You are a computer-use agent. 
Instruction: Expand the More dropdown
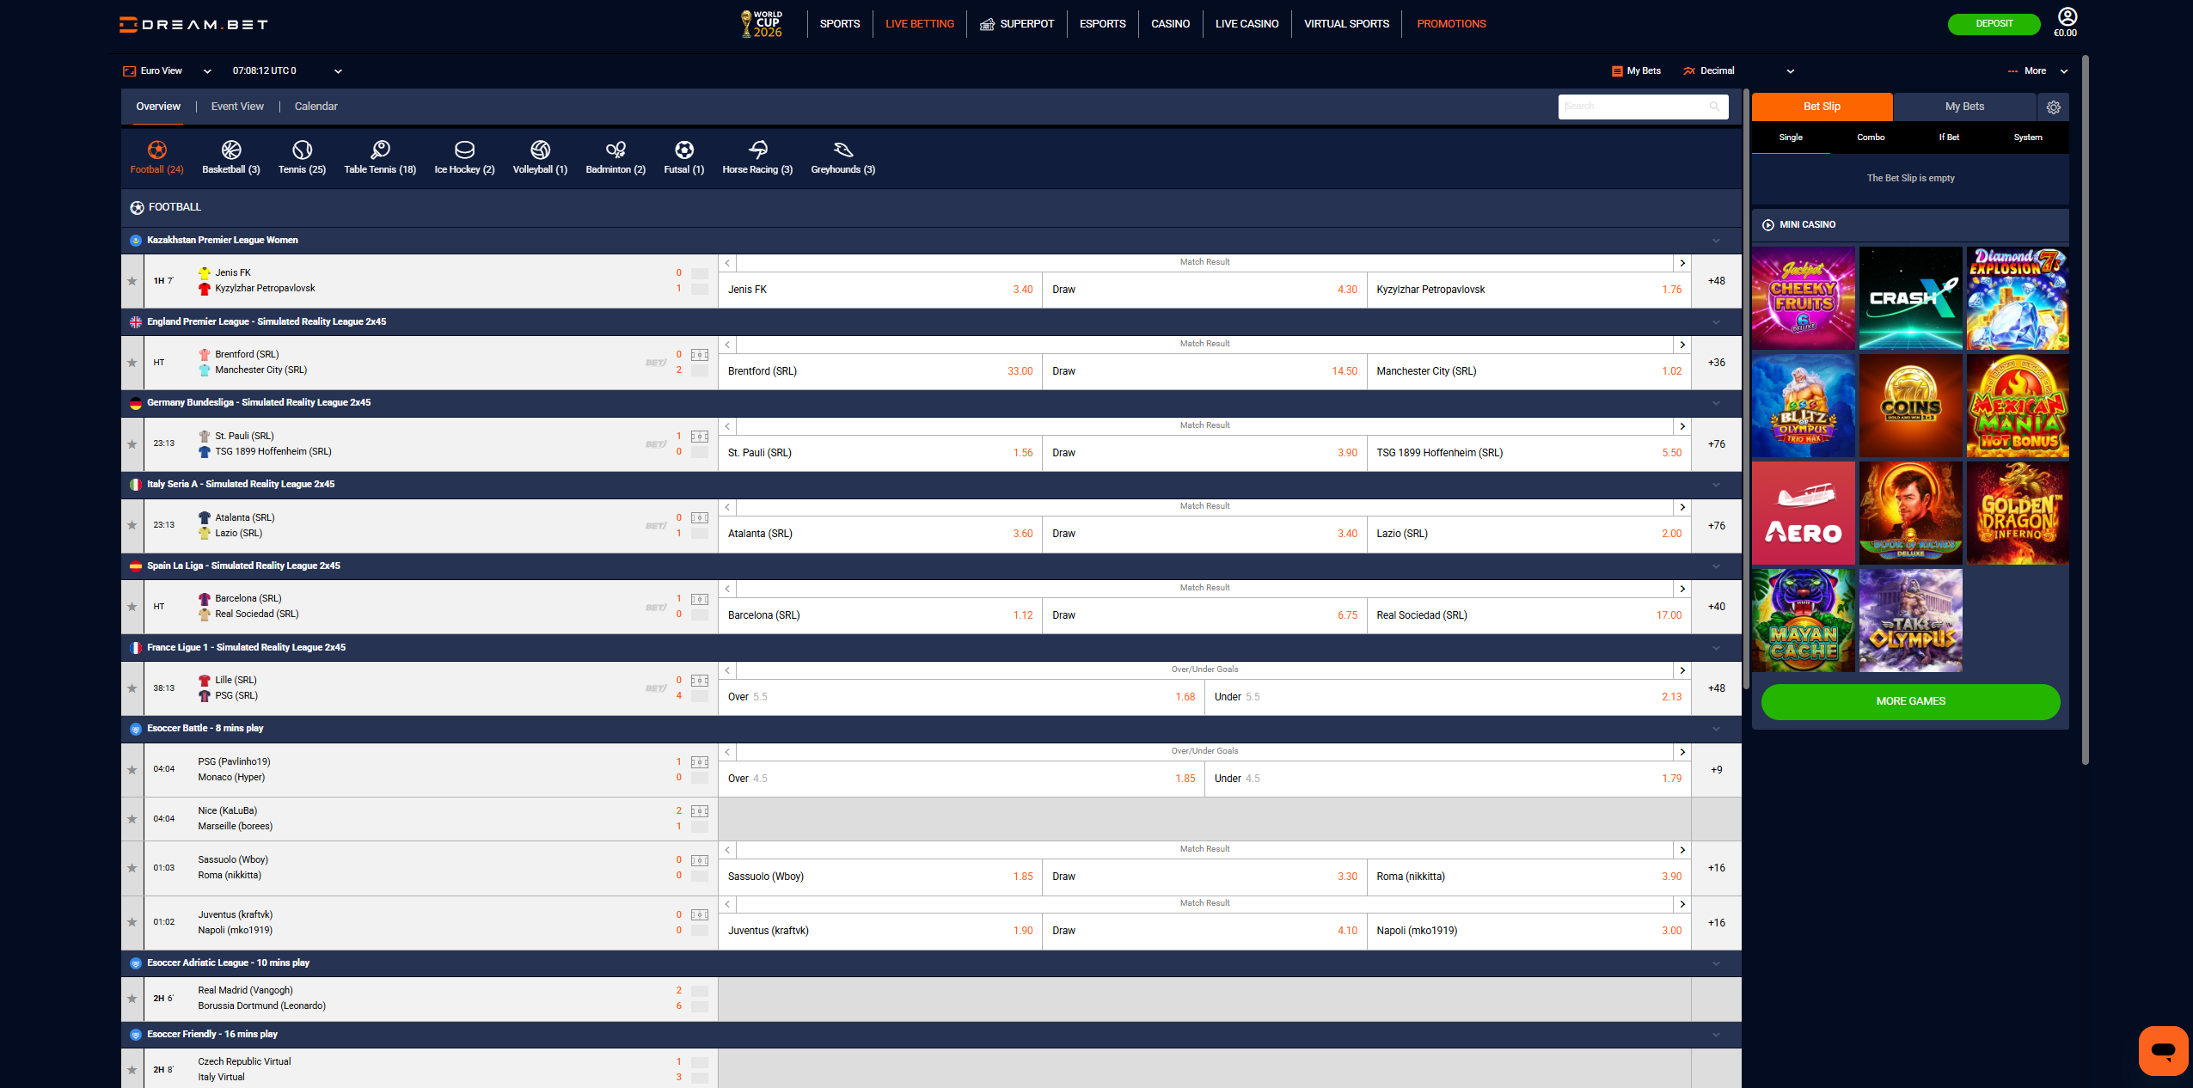[x=2038, y=71]
